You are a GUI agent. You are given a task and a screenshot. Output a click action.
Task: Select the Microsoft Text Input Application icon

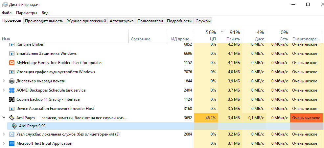click(12, 143)
